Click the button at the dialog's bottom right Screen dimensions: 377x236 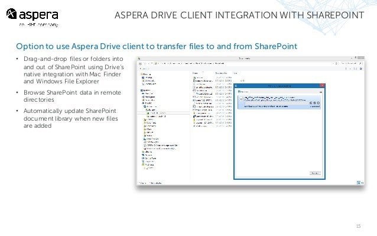(x=315, y=173)
